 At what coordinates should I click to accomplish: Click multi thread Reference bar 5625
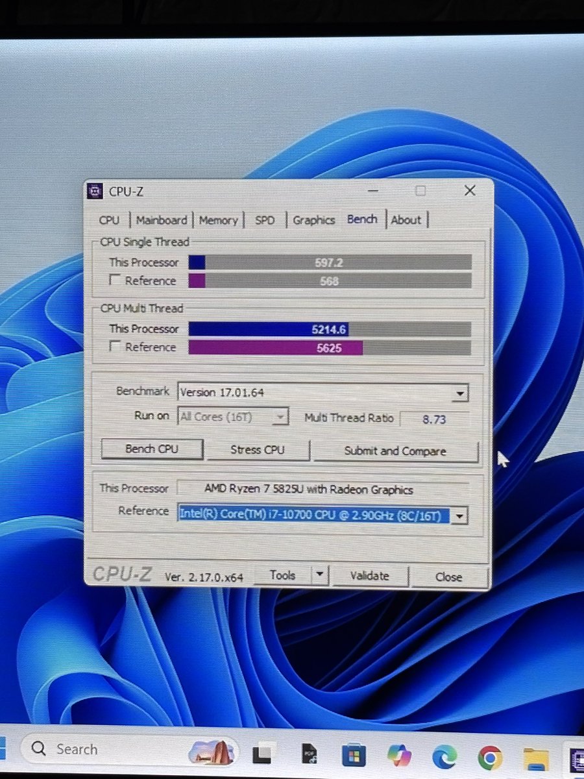(x=330, y=347)
